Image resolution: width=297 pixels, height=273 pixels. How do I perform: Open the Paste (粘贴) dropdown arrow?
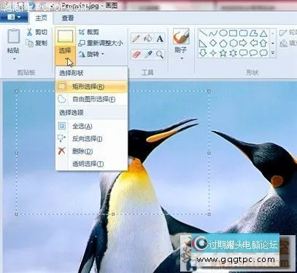14,59
